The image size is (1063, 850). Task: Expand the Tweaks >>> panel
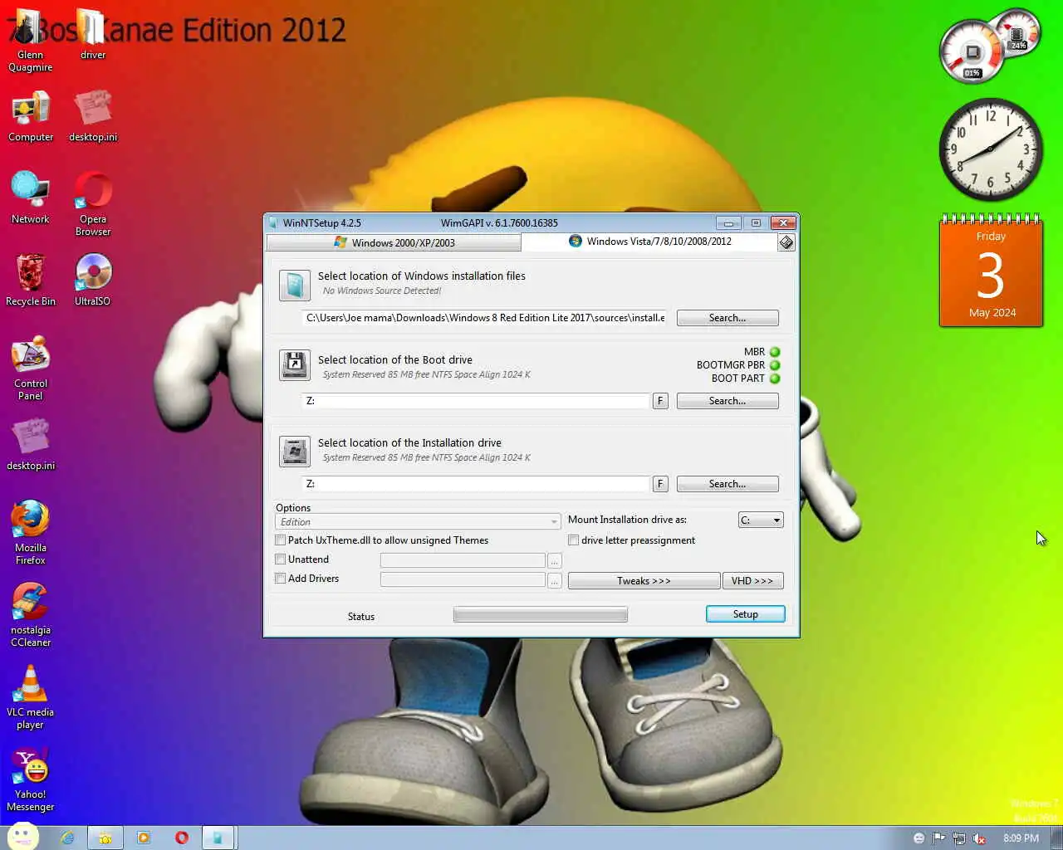[644, 581]
